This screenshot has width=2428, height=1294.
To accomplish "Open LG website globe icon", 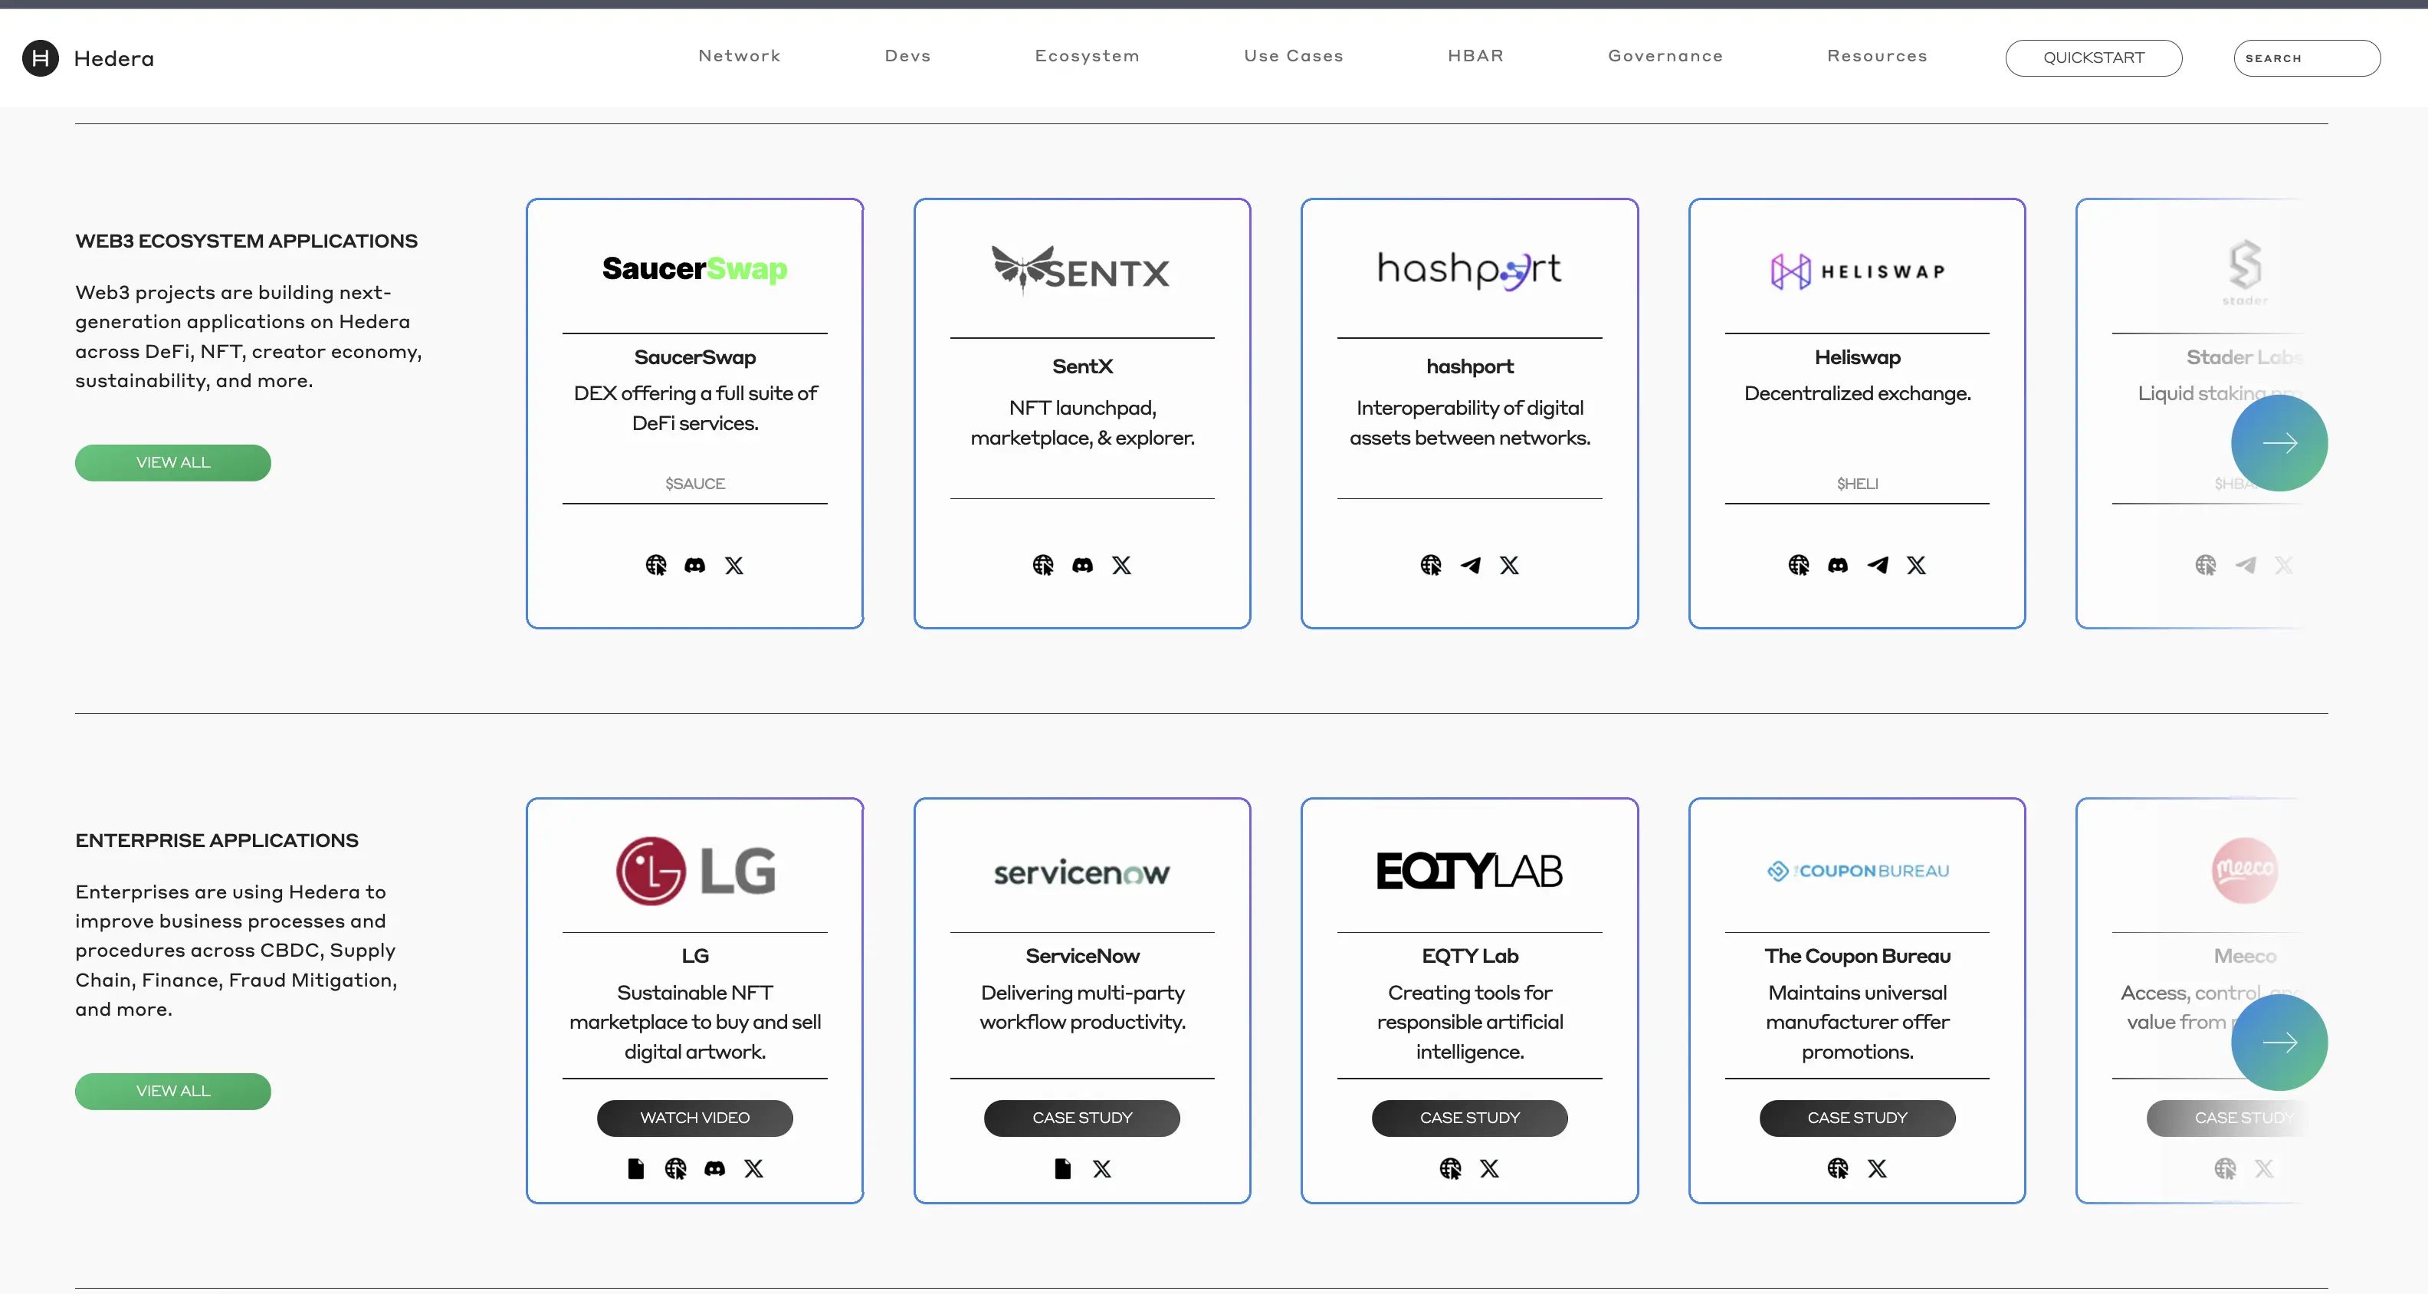I will [676, 1168].
